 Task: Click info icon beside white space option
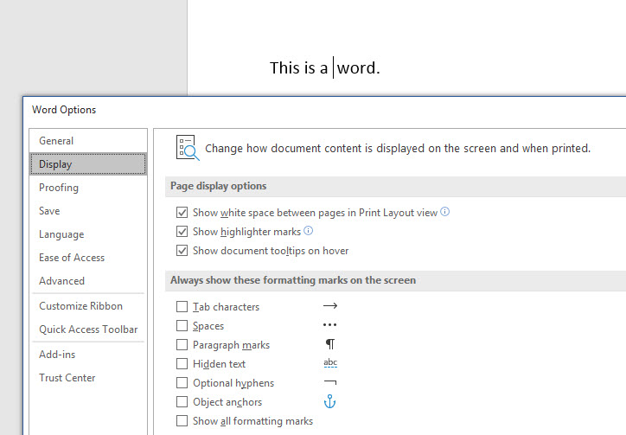point(444,212)
